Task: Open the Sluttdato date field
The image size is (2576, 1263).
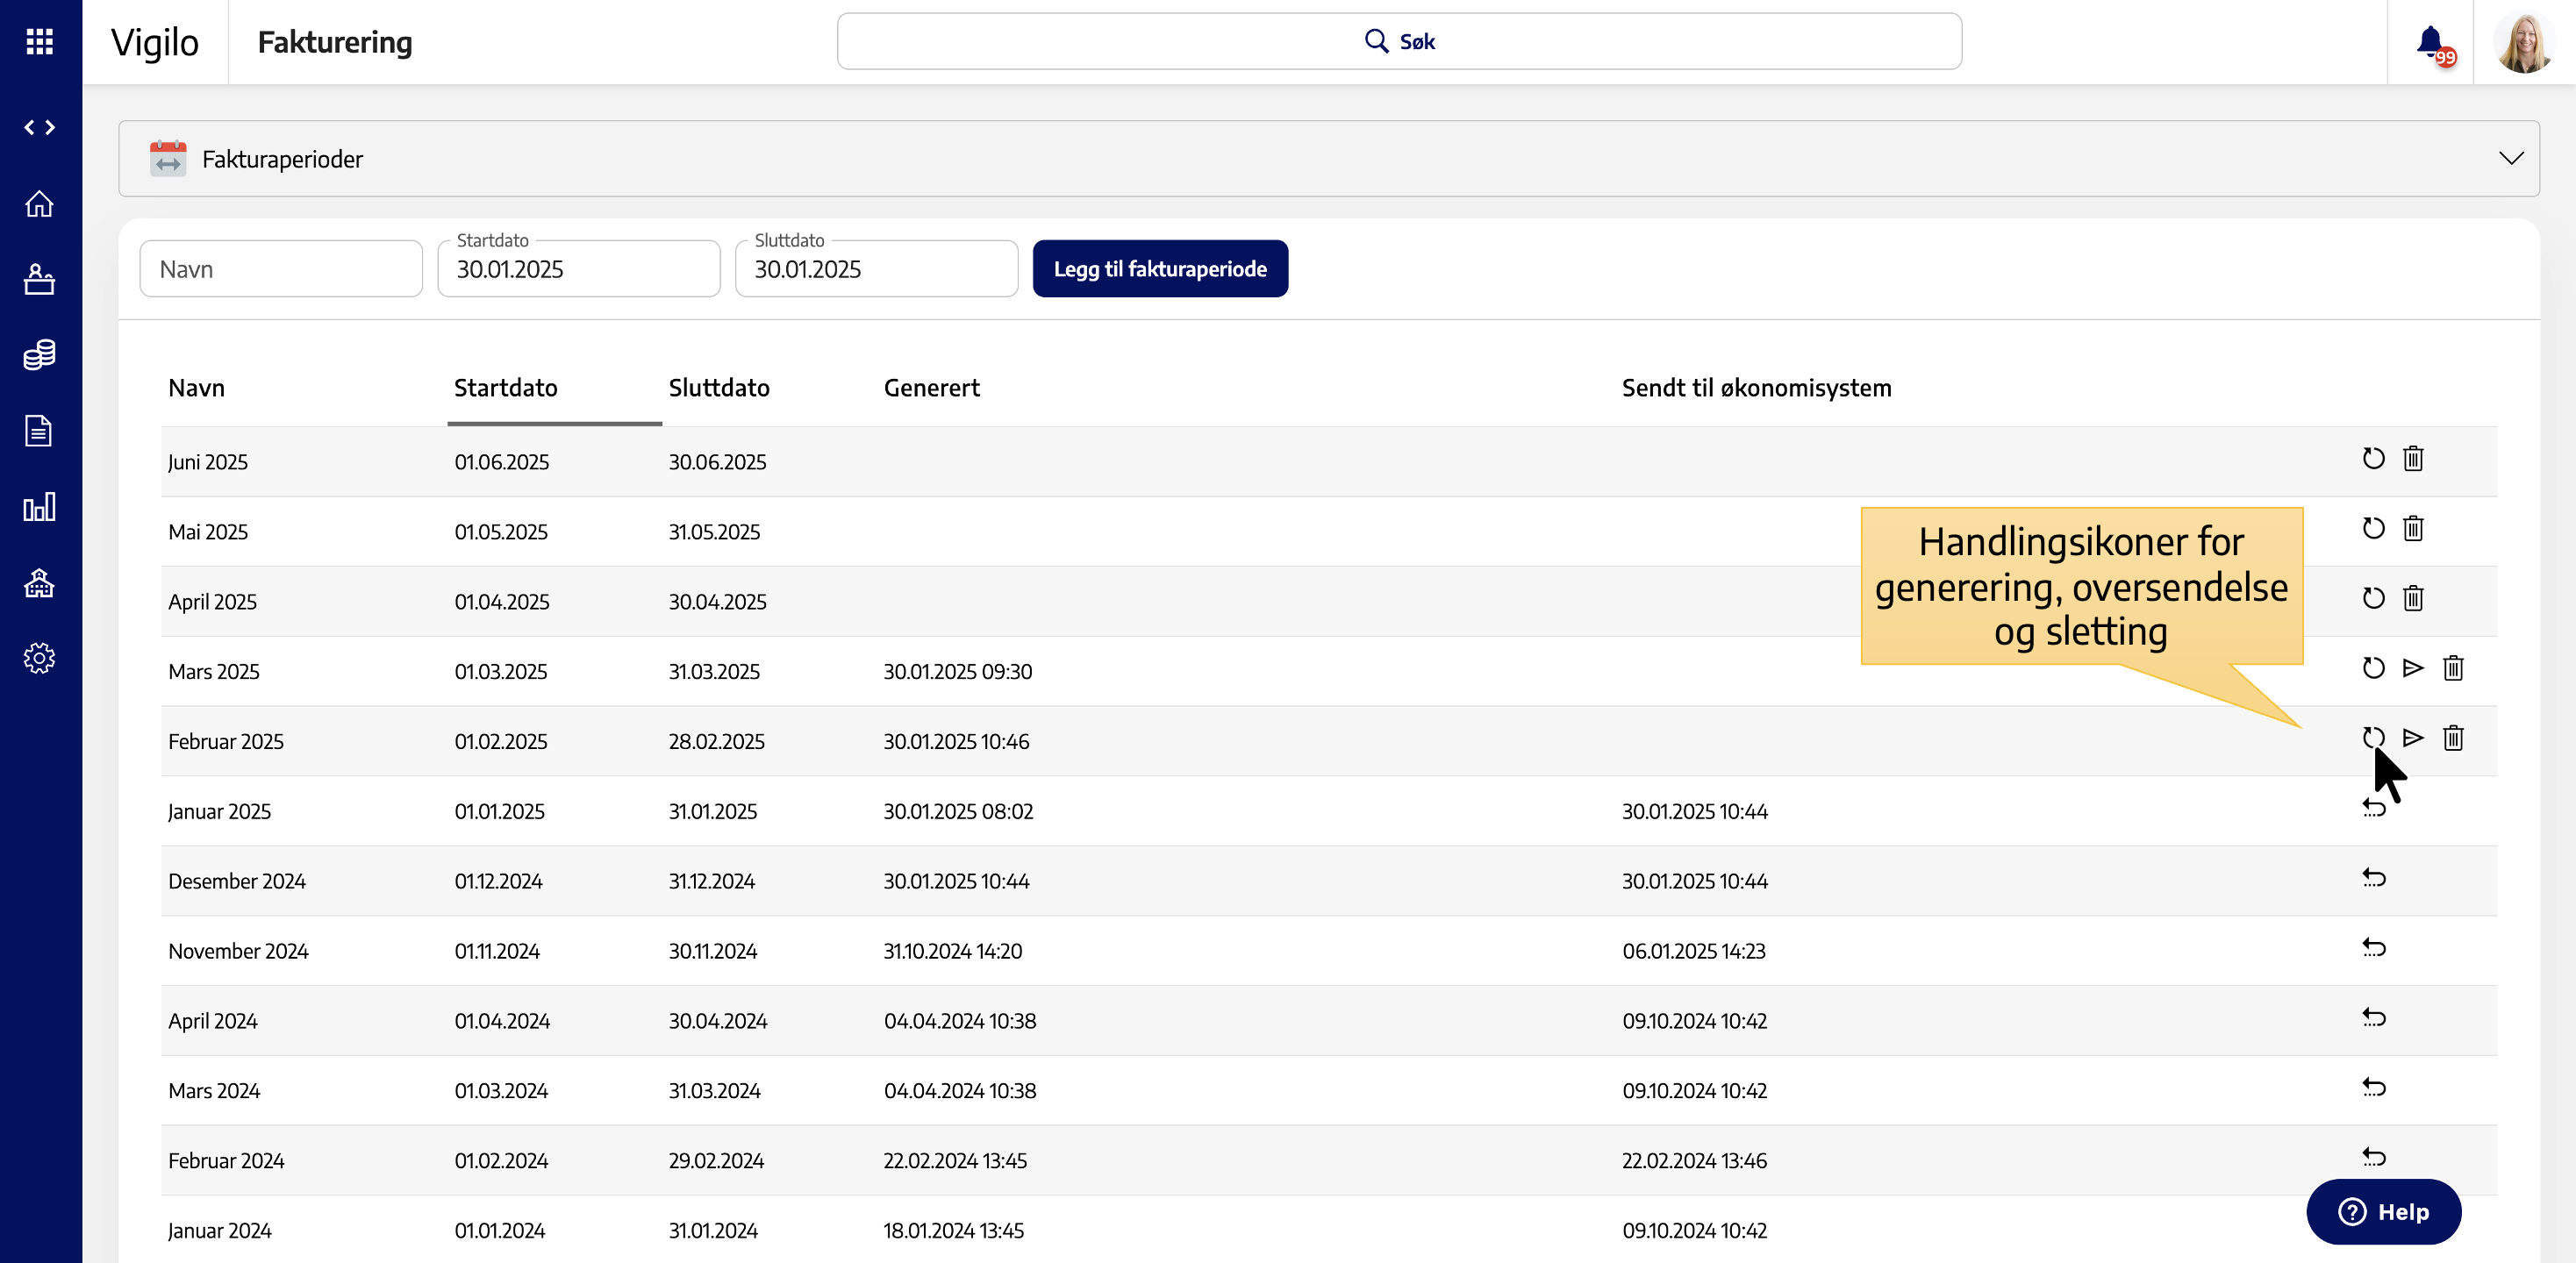Action: pos(876,269)
